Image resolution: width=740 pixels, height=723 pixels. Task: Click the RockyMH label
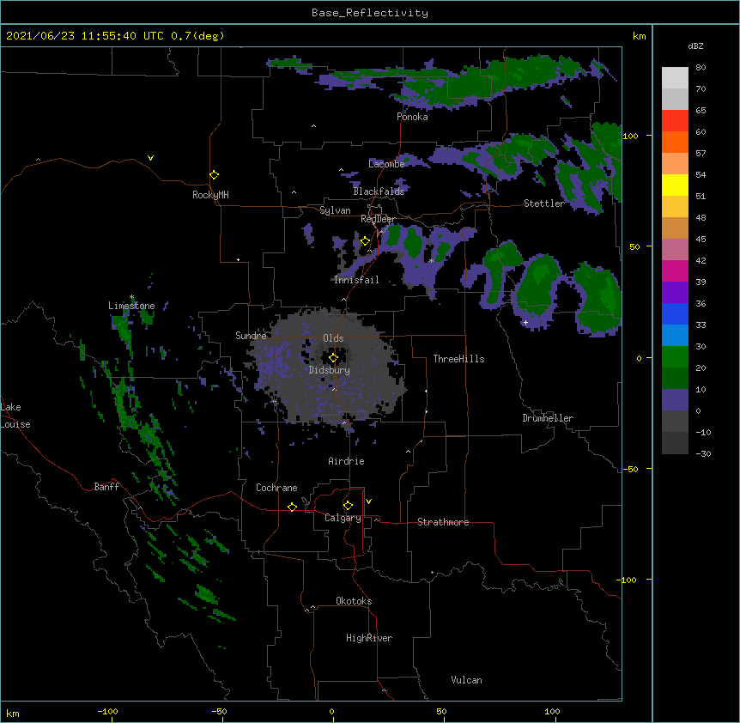210,196
